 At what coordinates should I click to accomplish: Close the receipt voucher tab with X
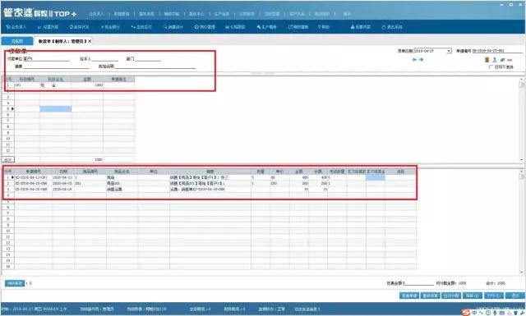[90, 41]
